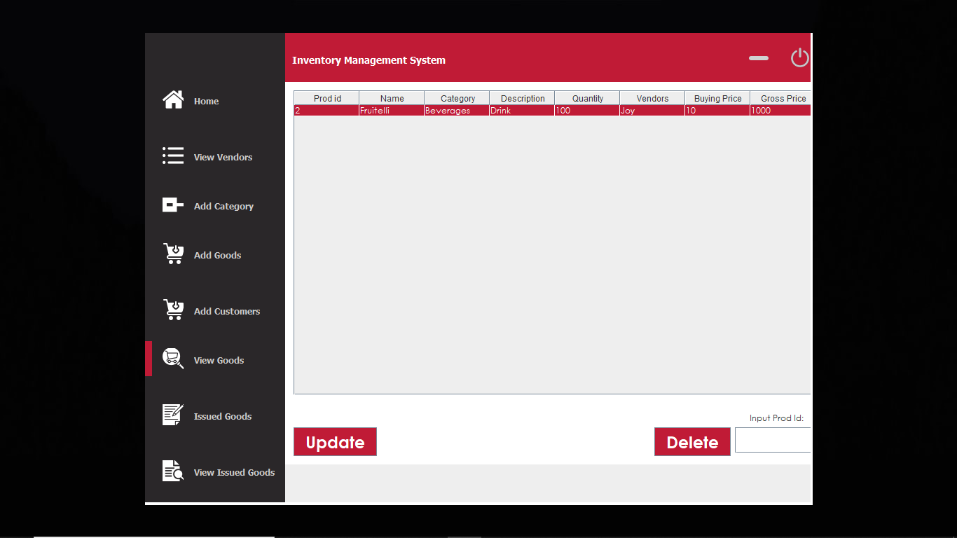Open the Home menu label
957x538 pixels.
coord(206,102)
